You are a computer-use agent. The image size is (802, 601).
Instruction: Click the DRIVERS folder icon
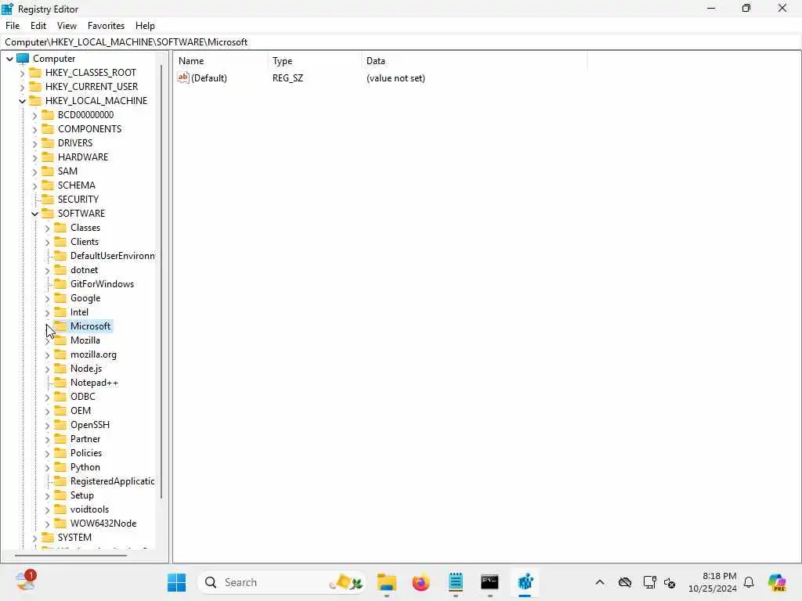coord(48,142)
